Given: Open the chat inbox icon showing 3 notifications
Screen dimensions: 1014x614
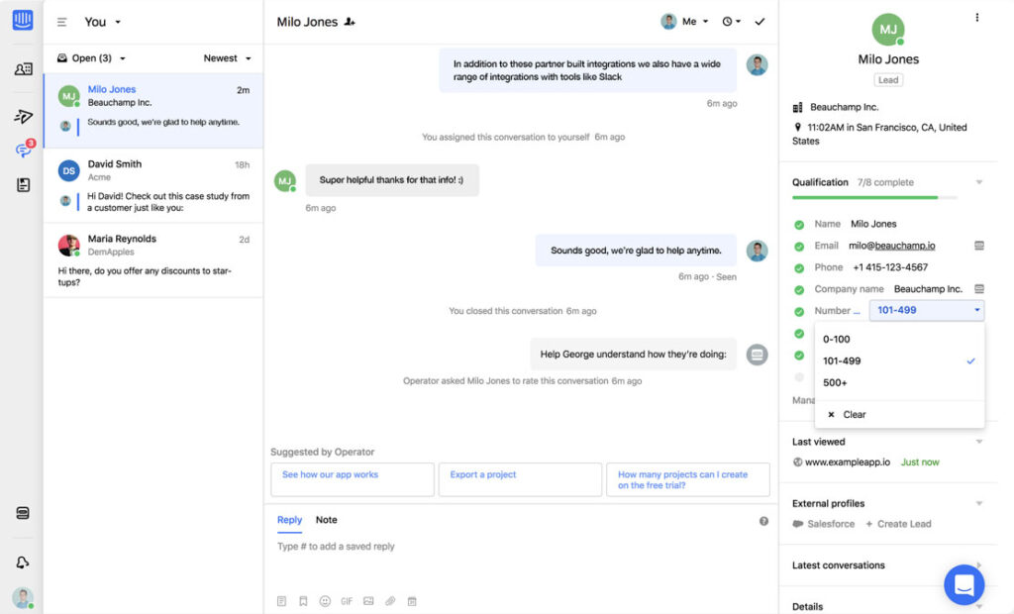Looking at the screenshot, I should click(x=22, y=151).
